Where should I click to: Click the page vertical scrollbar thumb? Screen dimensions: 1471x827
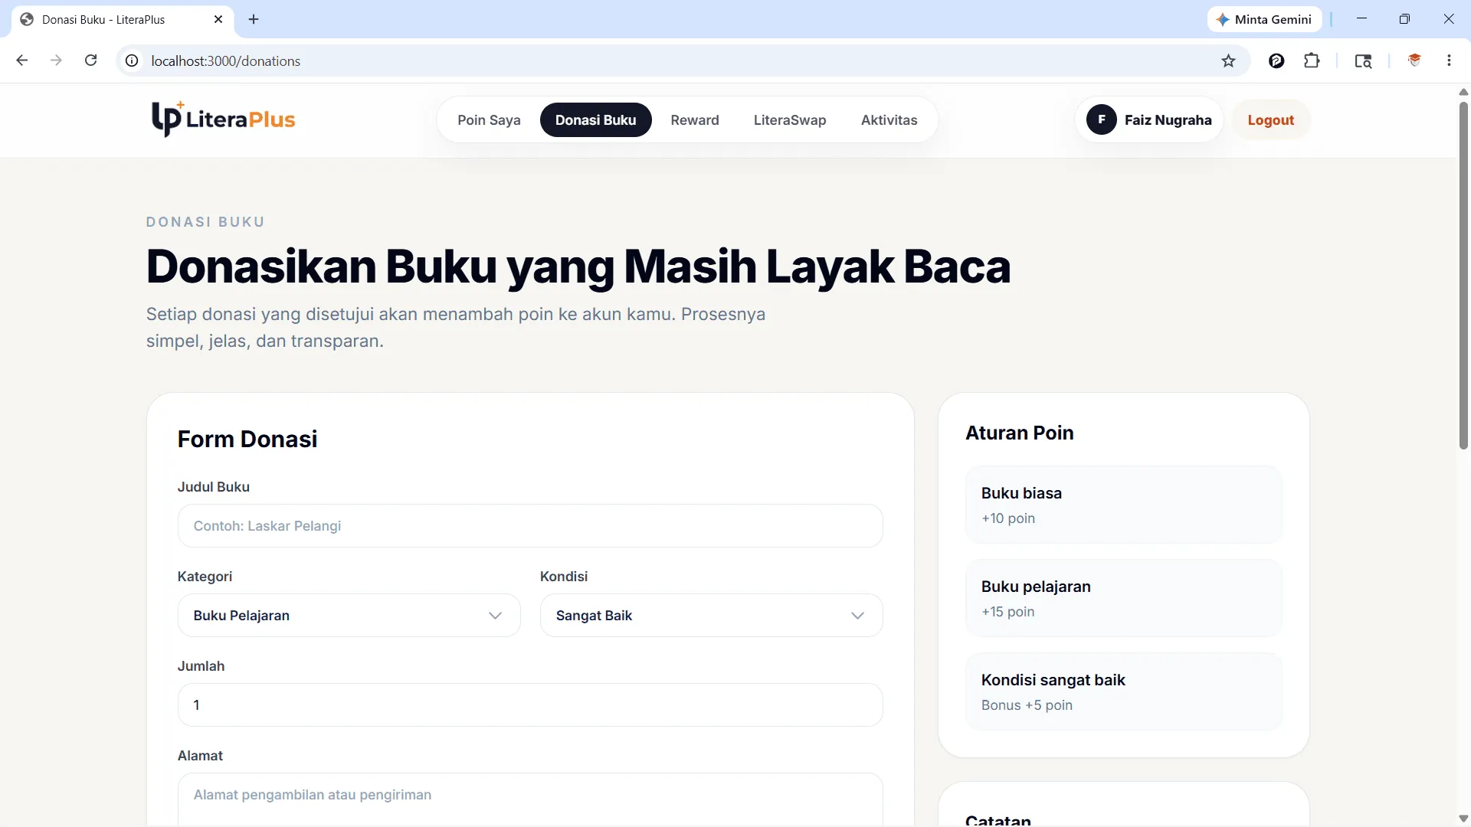[x=1463, y=274]
